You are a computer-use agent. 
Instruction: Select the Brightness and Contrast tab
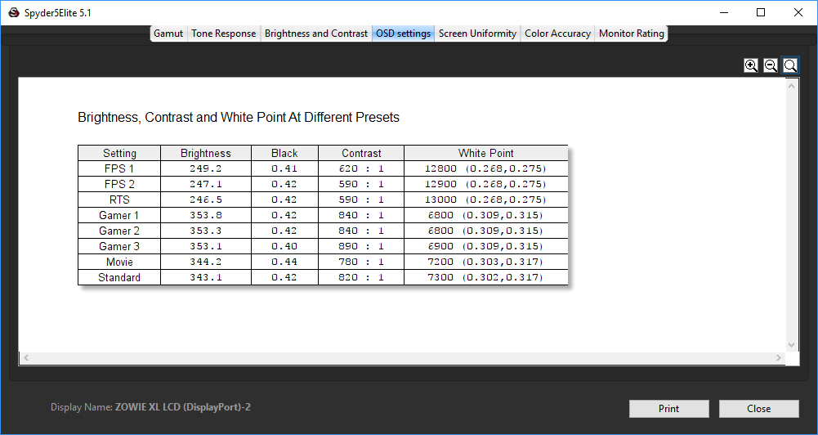[x=316, y=34]
